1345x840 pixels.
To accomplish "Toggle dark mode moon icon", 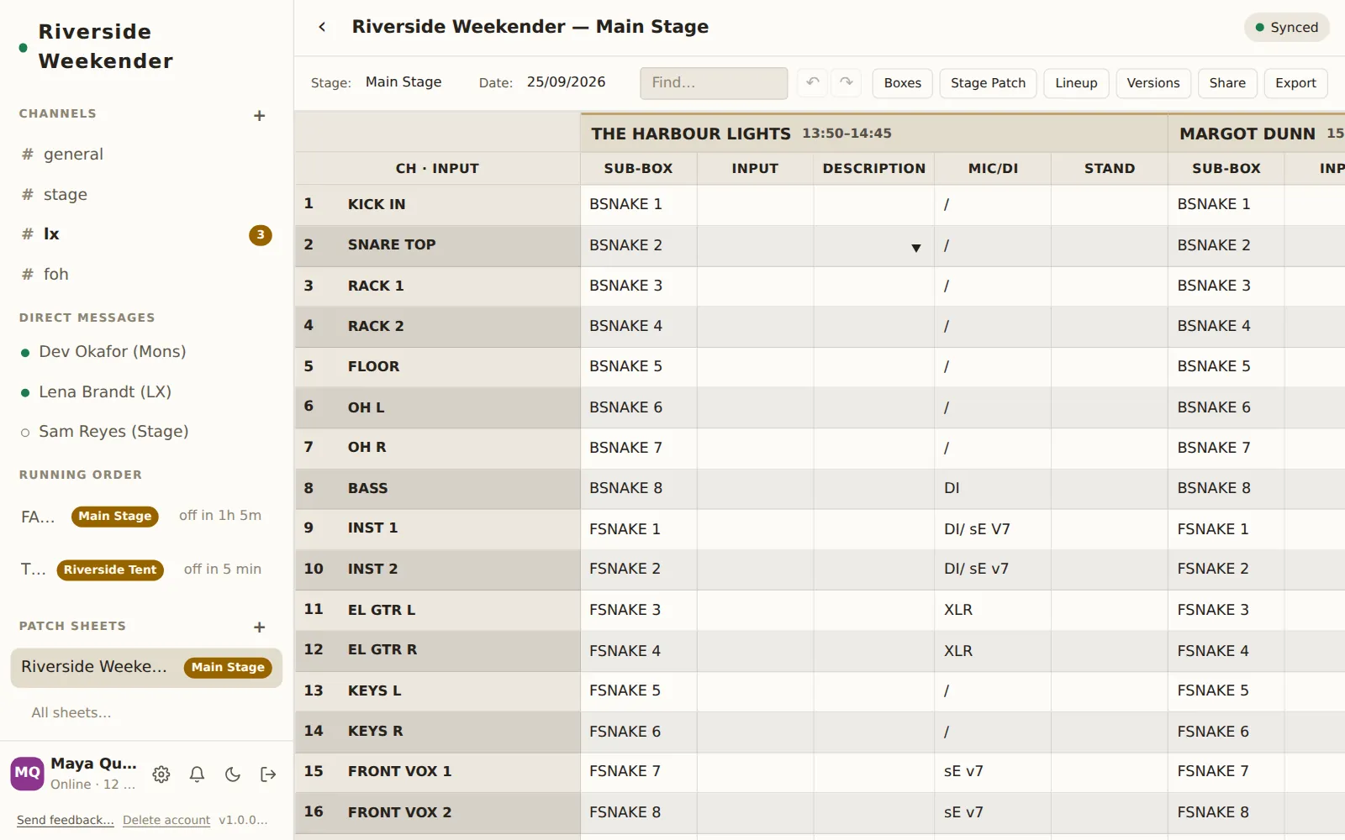I will coord(233,774).
